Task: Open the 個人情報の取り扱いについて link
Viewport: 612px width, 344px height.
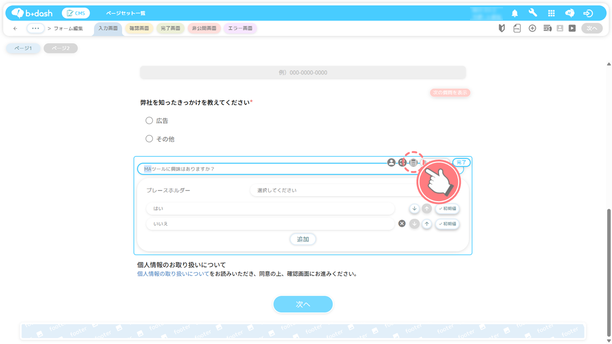Action: (173, 274)
